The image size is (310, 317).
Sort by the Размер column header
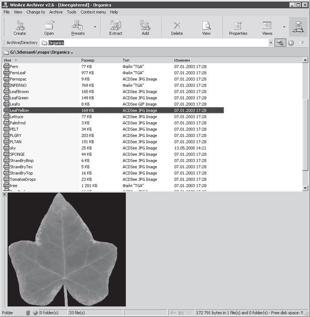click(x=101, y=60)
